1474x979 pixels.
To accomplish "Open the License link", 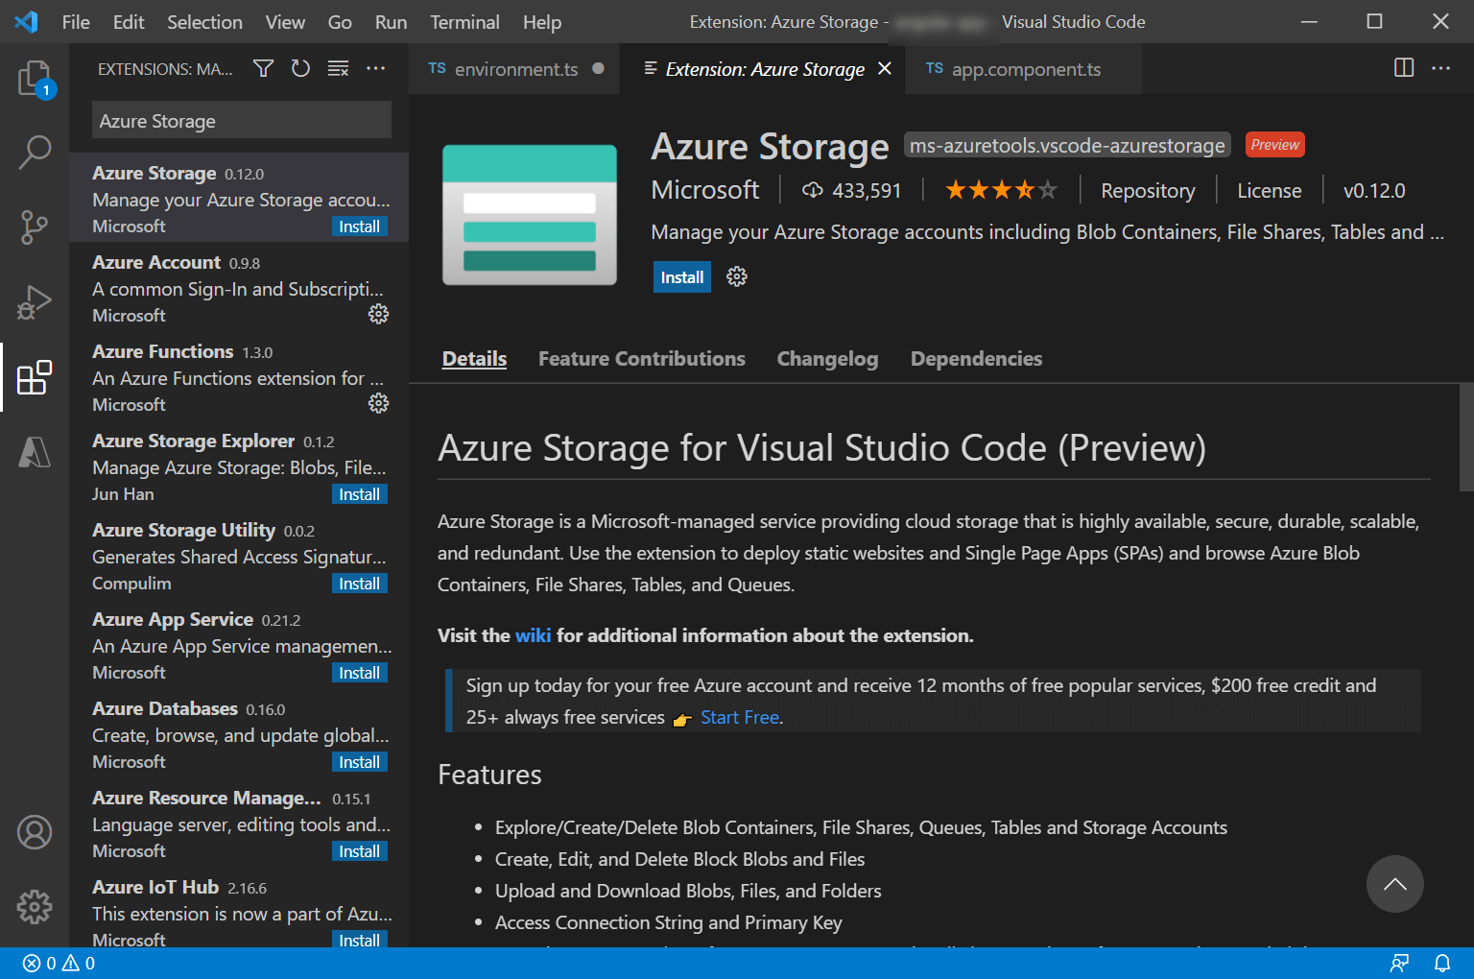I will pyautogui.click(x=1269, y=190).
